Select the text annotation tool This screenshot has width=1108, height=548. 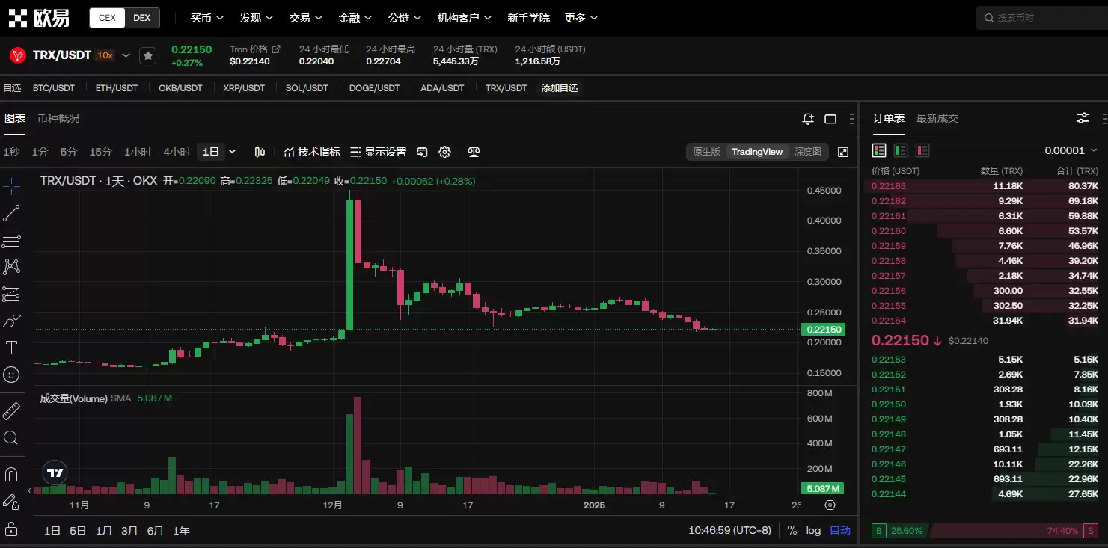pyautogui.click(x=11, y=348)
